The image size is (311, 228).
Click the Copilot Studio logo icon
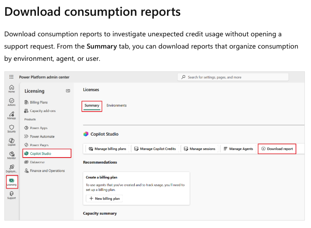tap(86, 134)
